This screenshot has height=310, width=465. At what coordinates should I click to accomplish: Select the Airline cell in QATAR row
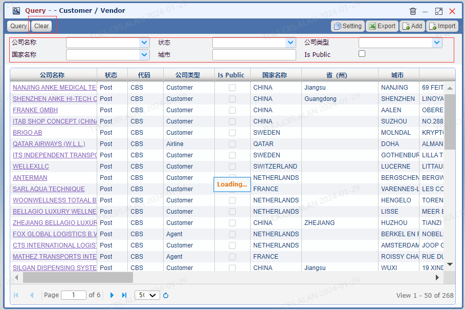(189, 144)
